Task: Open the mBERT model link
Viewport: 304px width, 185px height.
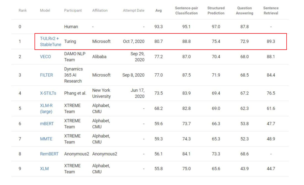Action: pyautogui.click(x=47, y=124)
